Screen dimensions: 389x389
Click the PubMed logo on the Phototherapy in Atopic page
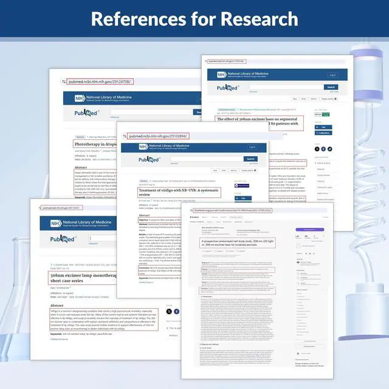[86, 112]
